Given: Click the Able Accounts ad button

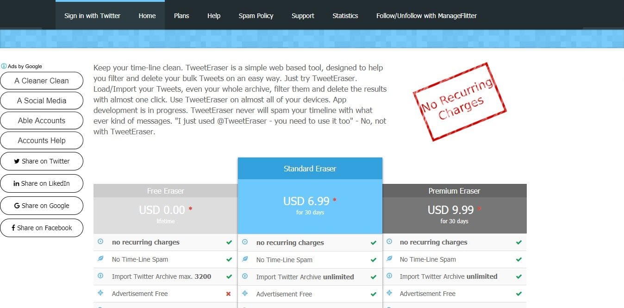Looking at the screenshot, I should (x=42, y=120).
